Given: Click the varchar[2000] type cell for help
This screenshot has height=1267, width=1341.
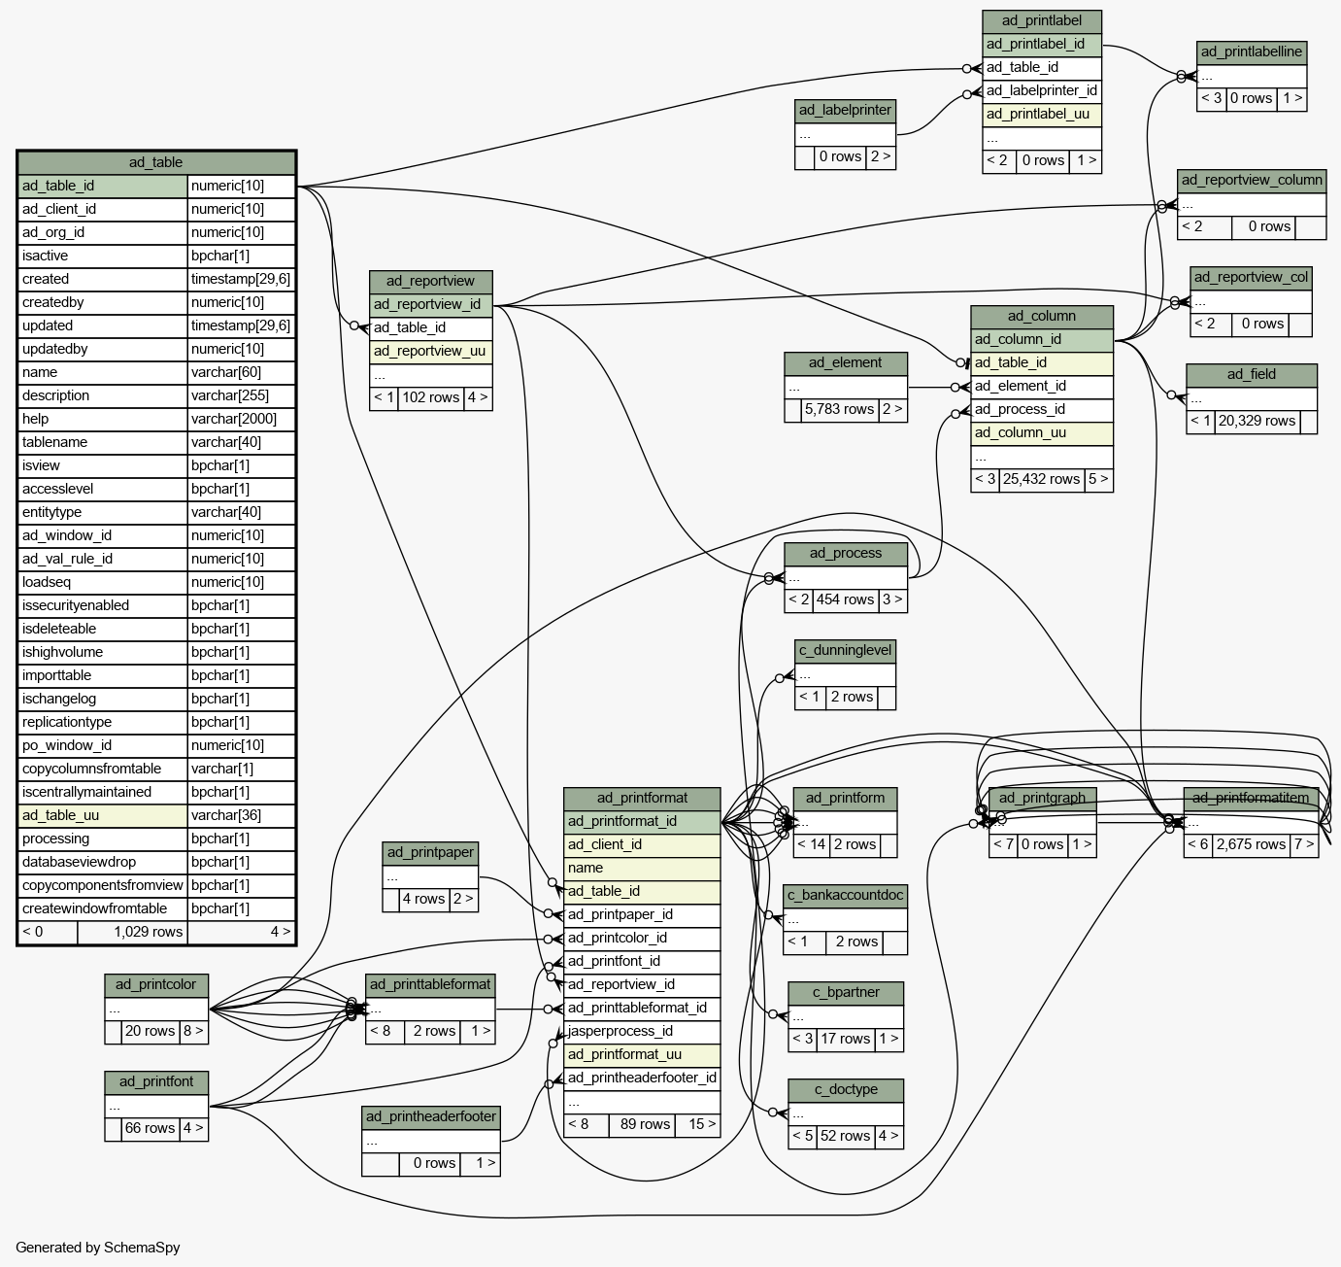Looking at the screenshot, I should coord(241,419).
